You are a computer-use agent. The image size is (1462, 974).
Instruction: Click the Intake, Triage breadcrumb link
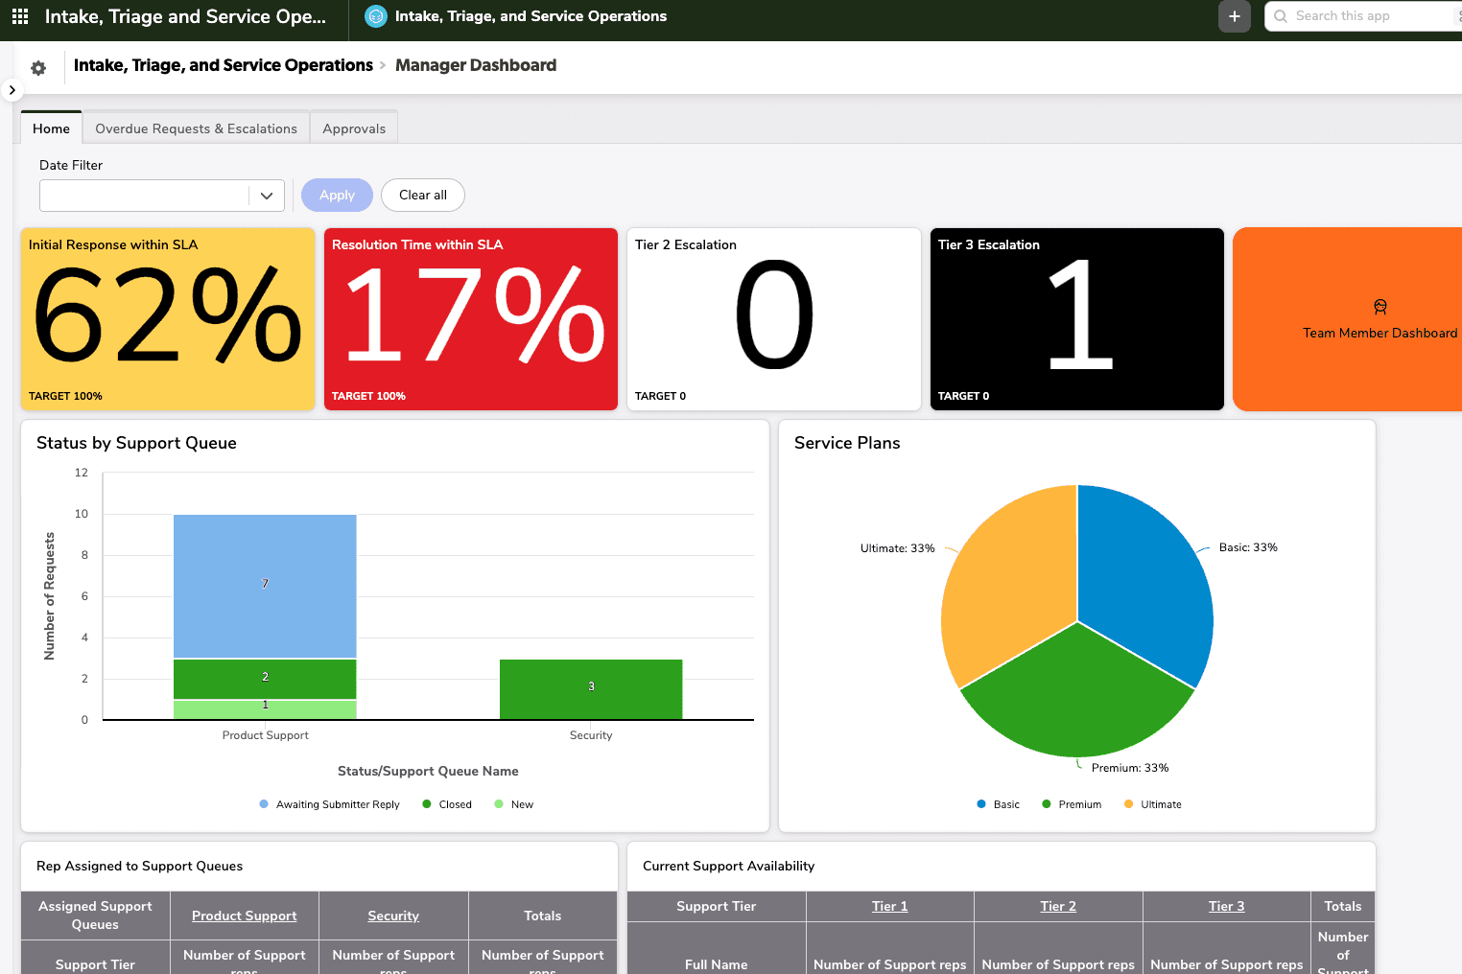224,65
